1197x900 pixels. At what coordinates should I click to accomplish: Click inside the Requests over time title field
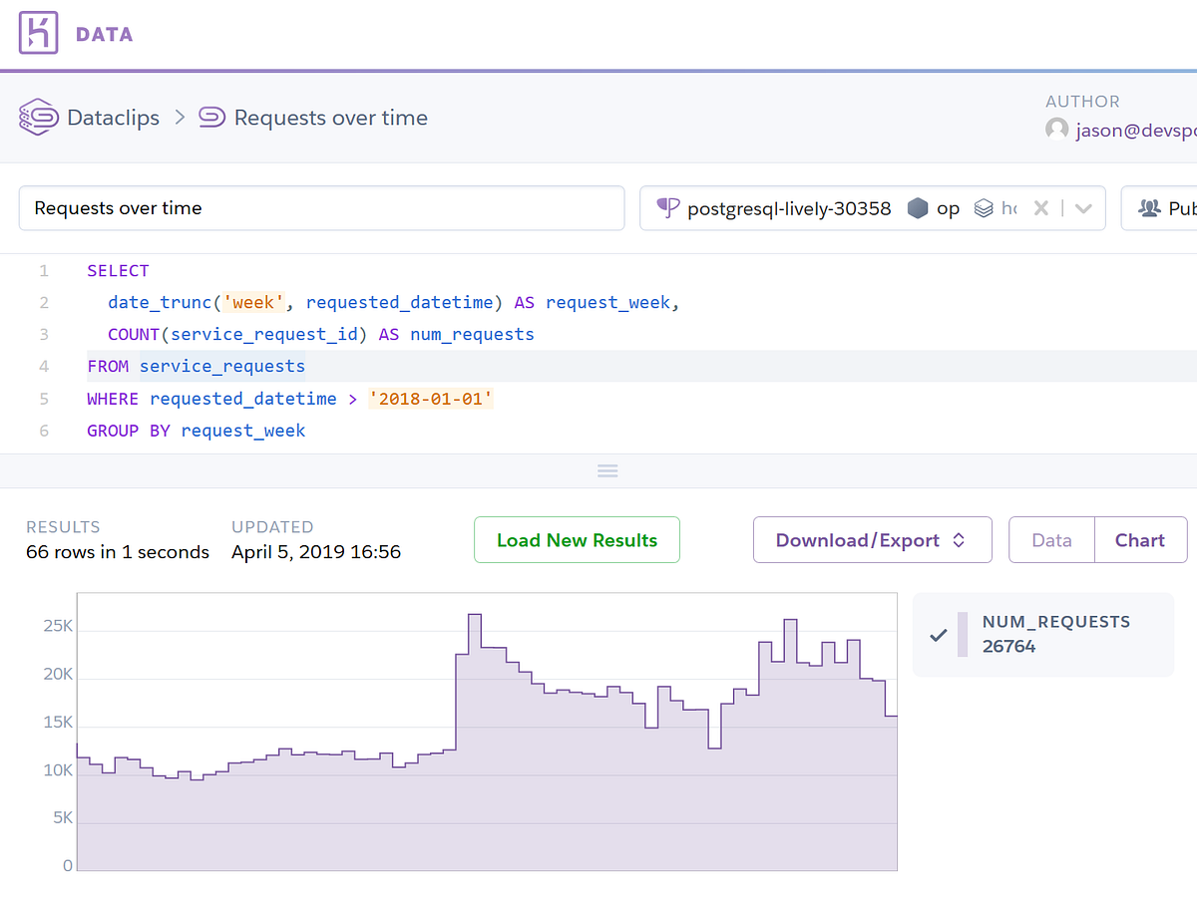321,207
